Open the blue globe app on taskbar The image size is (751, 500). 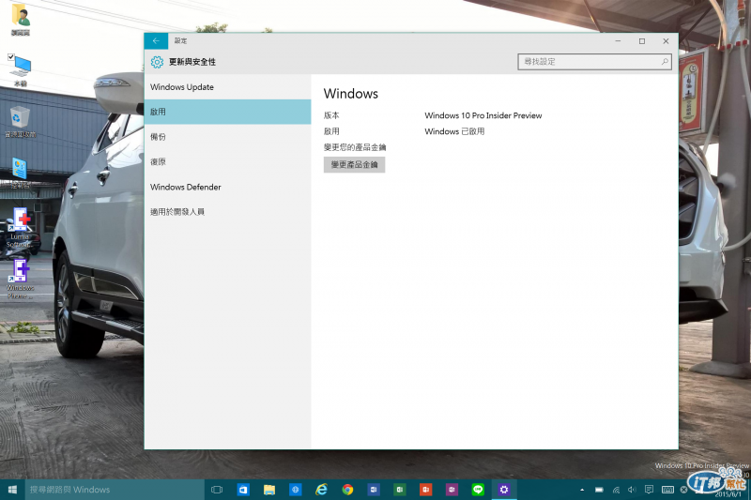point(295,490)
